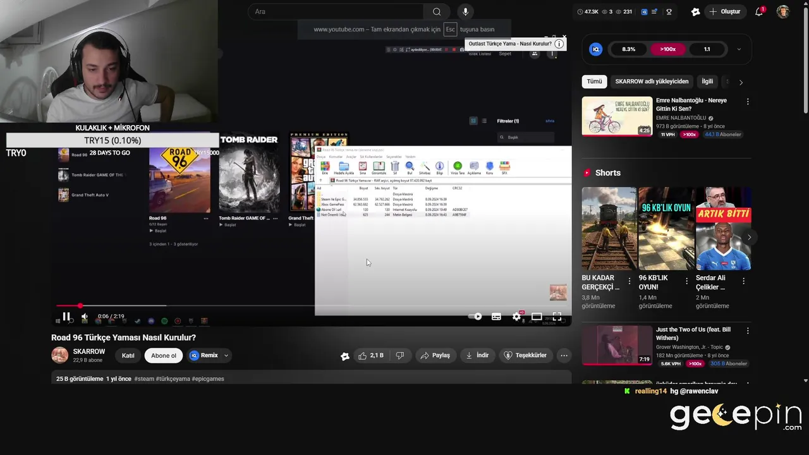The height and width of the screenshot is (455, 809).
Task: Click the Paylaş share button
Action: click(435, 356)
